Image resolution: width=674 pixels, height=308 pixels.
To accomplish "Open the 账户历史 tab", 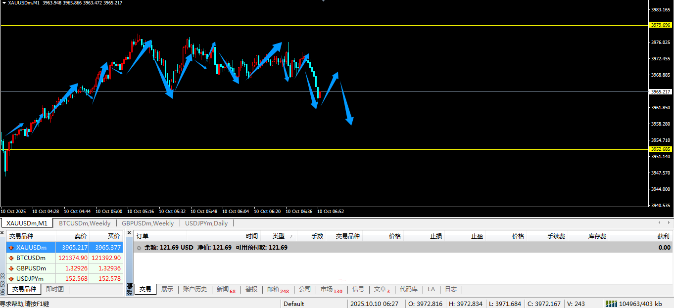I will (x=194, y=289).
